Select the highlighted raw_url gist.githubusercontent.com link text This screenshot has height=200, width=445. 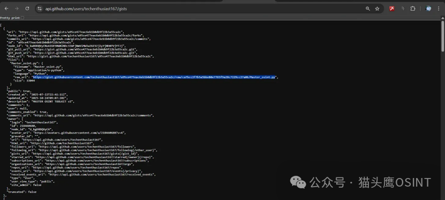[x=154, y=77]
